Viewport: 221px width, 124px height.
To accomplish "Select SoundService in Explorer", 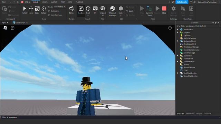I will point(189,68).
